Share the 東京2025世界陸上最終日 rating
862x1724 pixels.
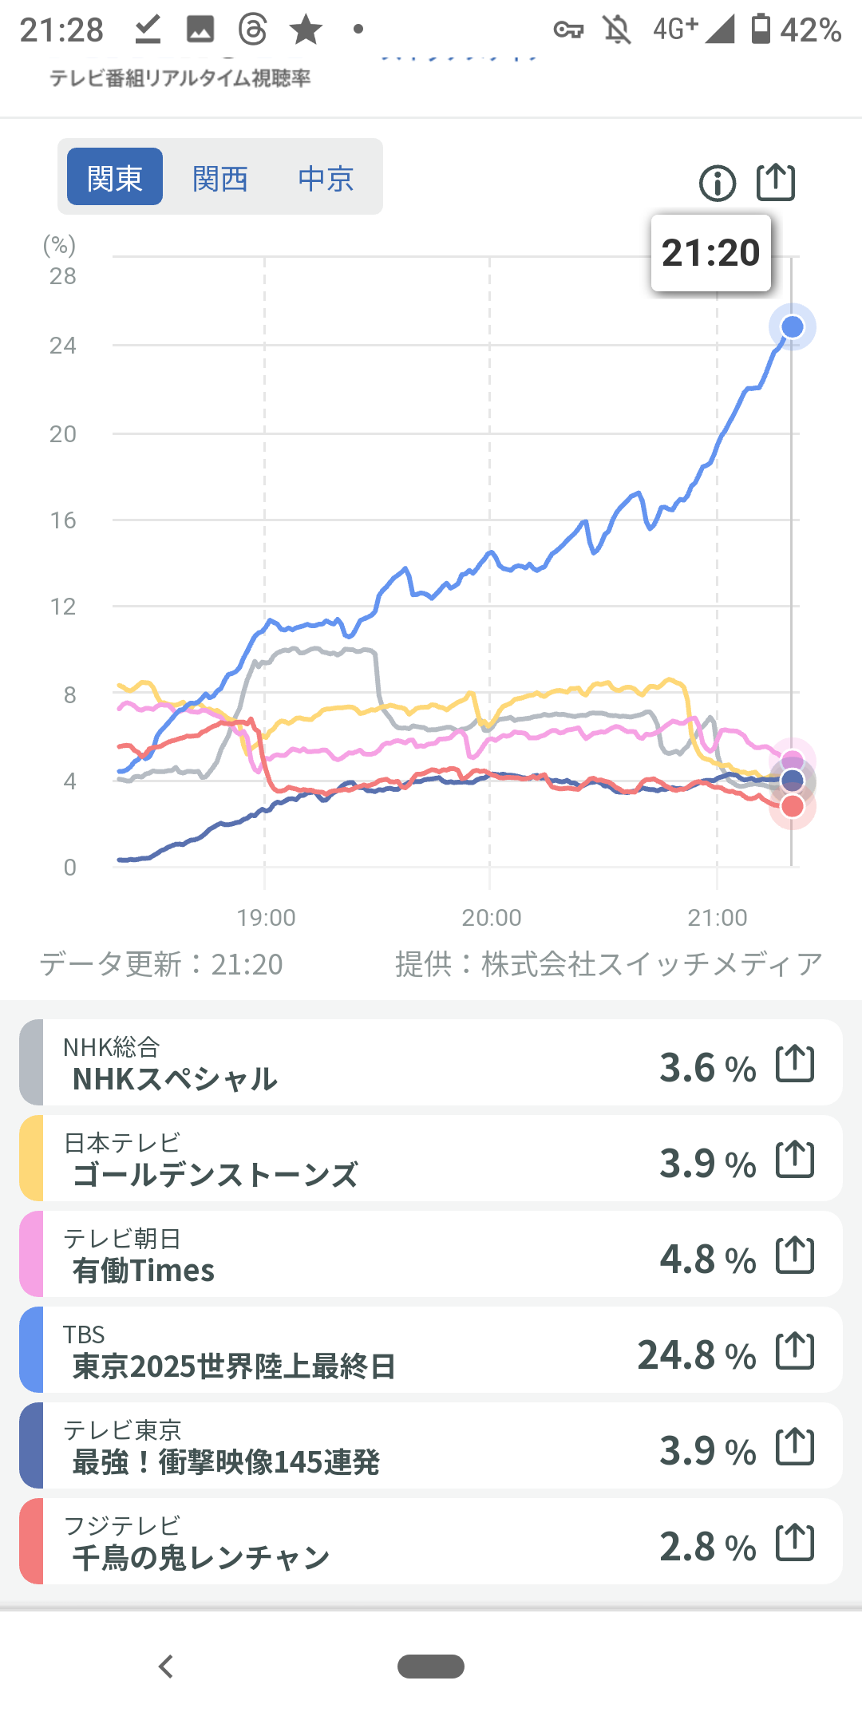tap(795, 1351)
